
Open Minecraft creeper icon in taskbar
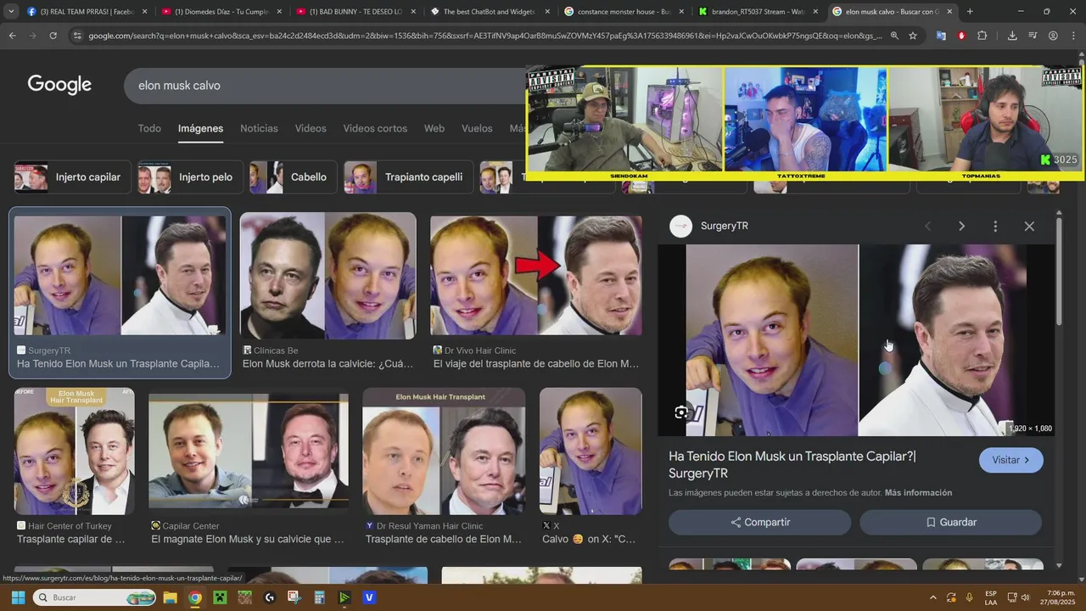pyautogui.click(x=220, y=597)
